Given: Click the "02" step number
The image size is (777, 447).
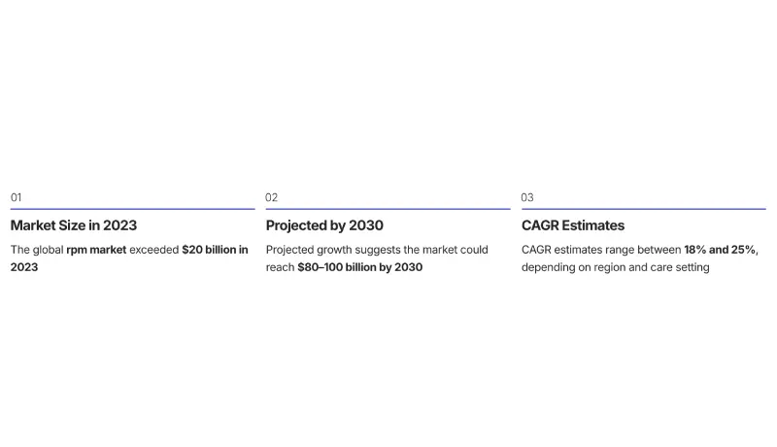Looking at the screenshot, I should click(x=272, y=197).
